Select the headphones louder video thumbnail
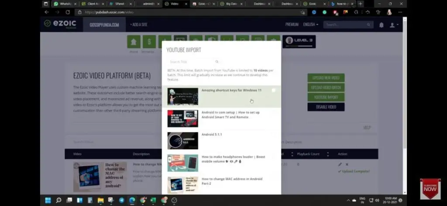Image resolution: width=447 pixels, height=206 pixels. pos(183,163)
